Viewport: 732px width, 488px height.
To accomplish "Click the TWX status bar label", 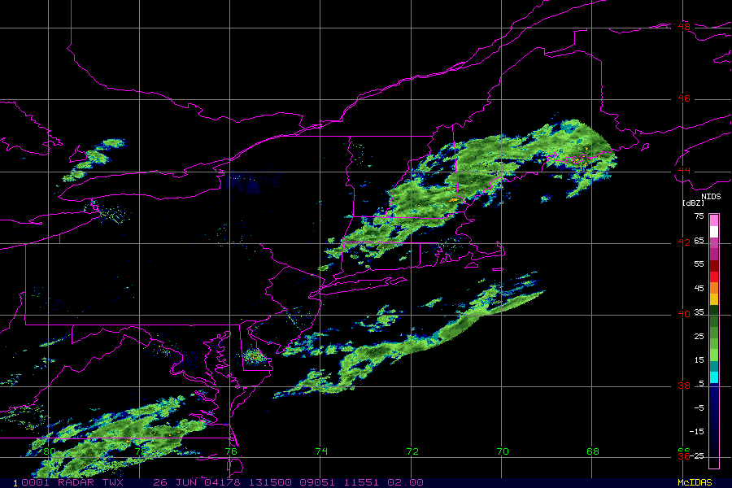I will click(112, 482).
